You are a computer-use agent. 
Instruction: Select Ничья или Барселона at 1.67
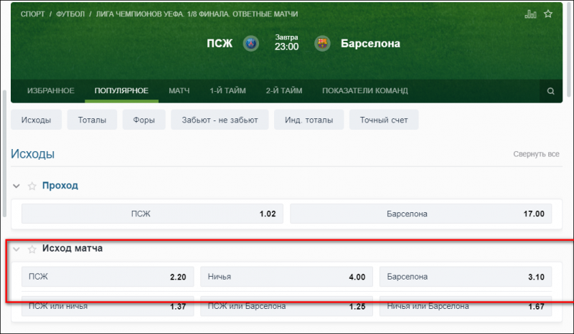466,307
